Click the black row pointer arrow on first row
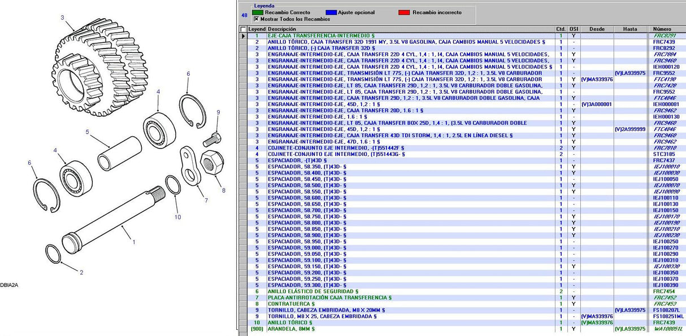Viewport: 686px width, 336px height. click(x=243, y=35)
